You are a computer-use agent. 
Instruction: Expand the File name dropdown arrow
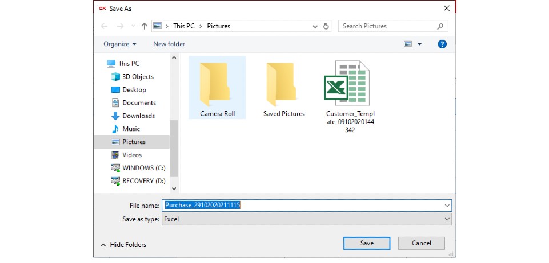click(447, 206)
